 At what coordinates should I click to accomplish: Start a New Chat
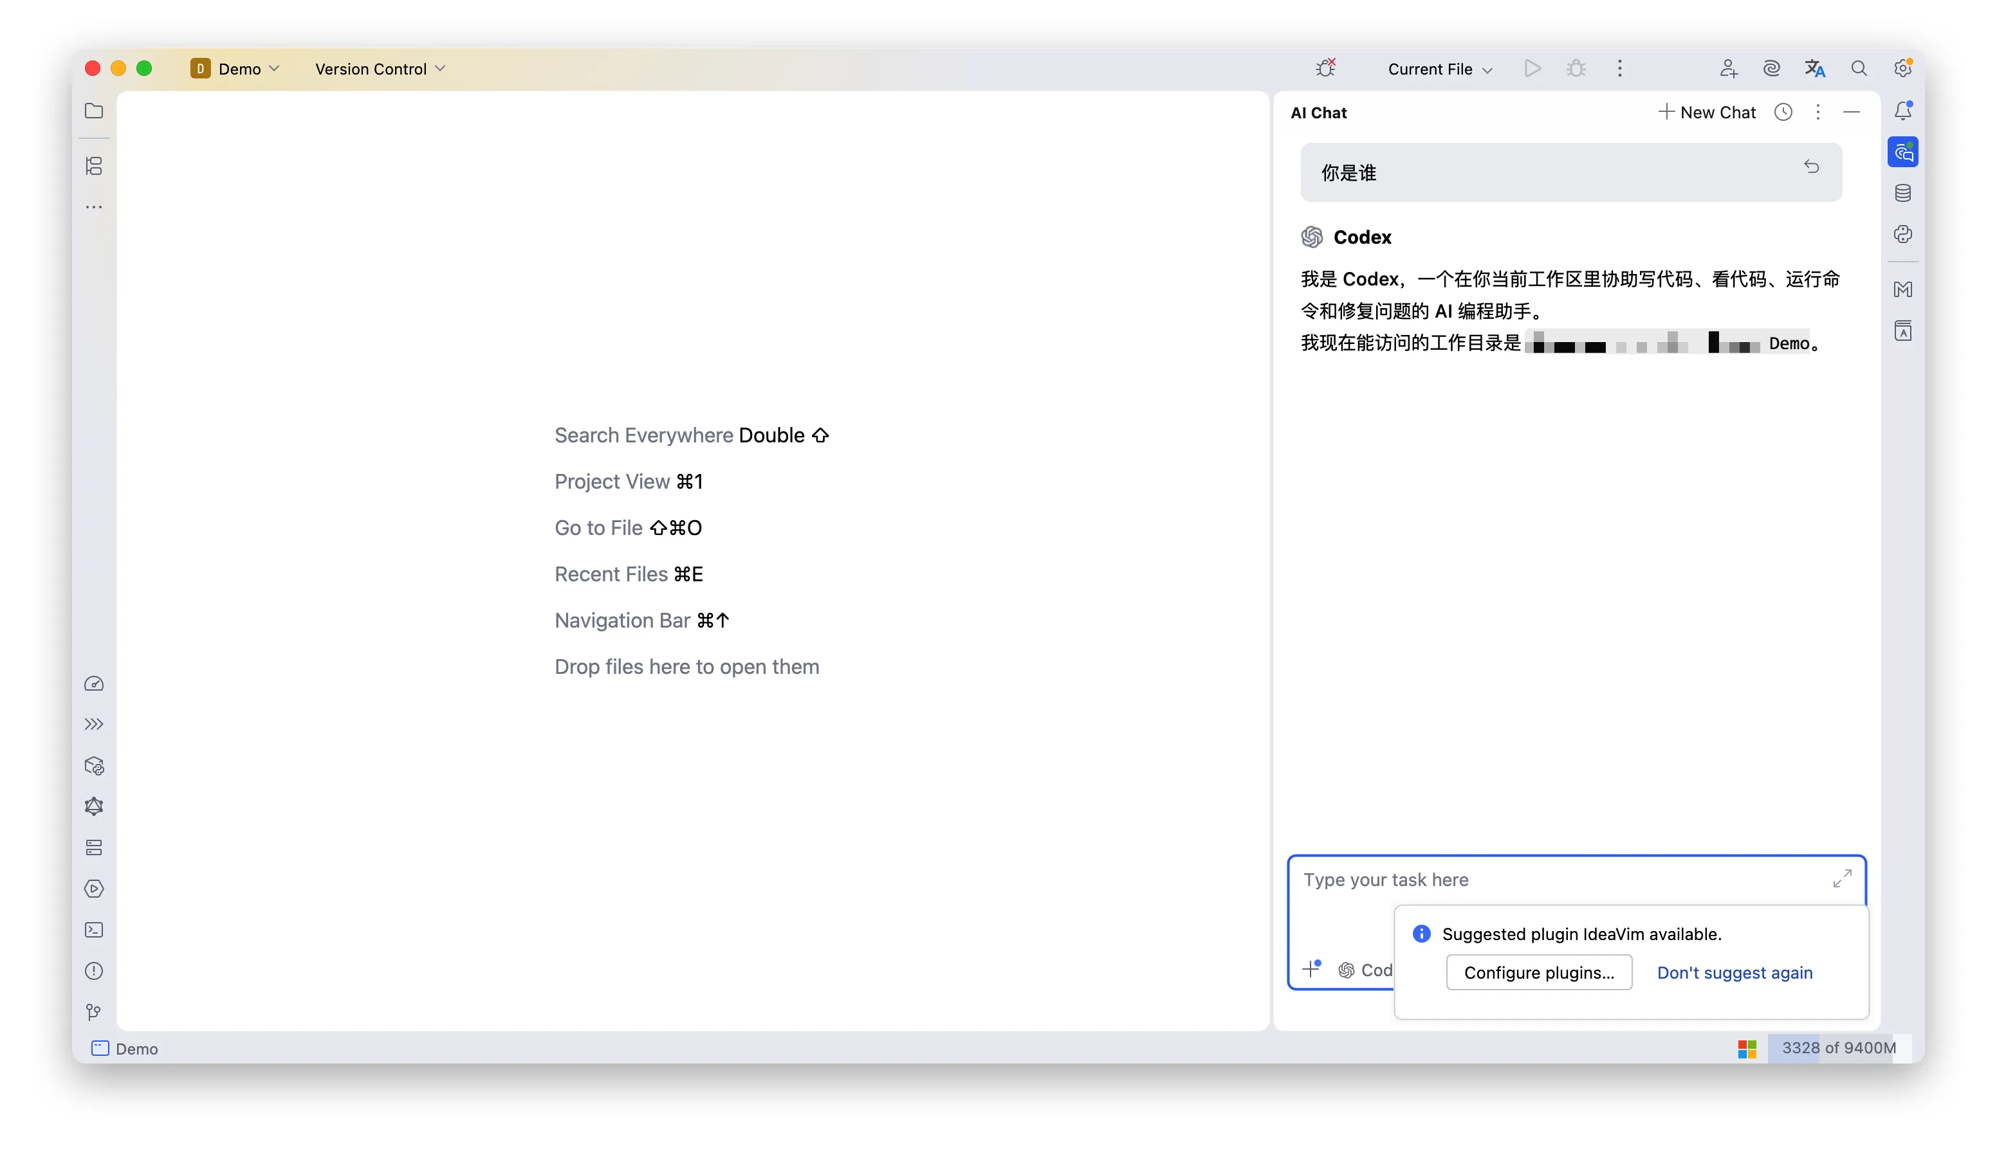(1707, 113)
